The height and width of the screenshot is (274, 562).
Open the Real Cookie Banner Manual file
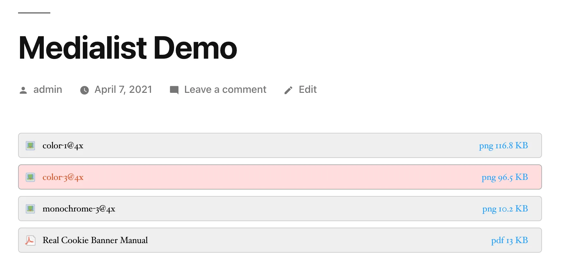[95, 240]
